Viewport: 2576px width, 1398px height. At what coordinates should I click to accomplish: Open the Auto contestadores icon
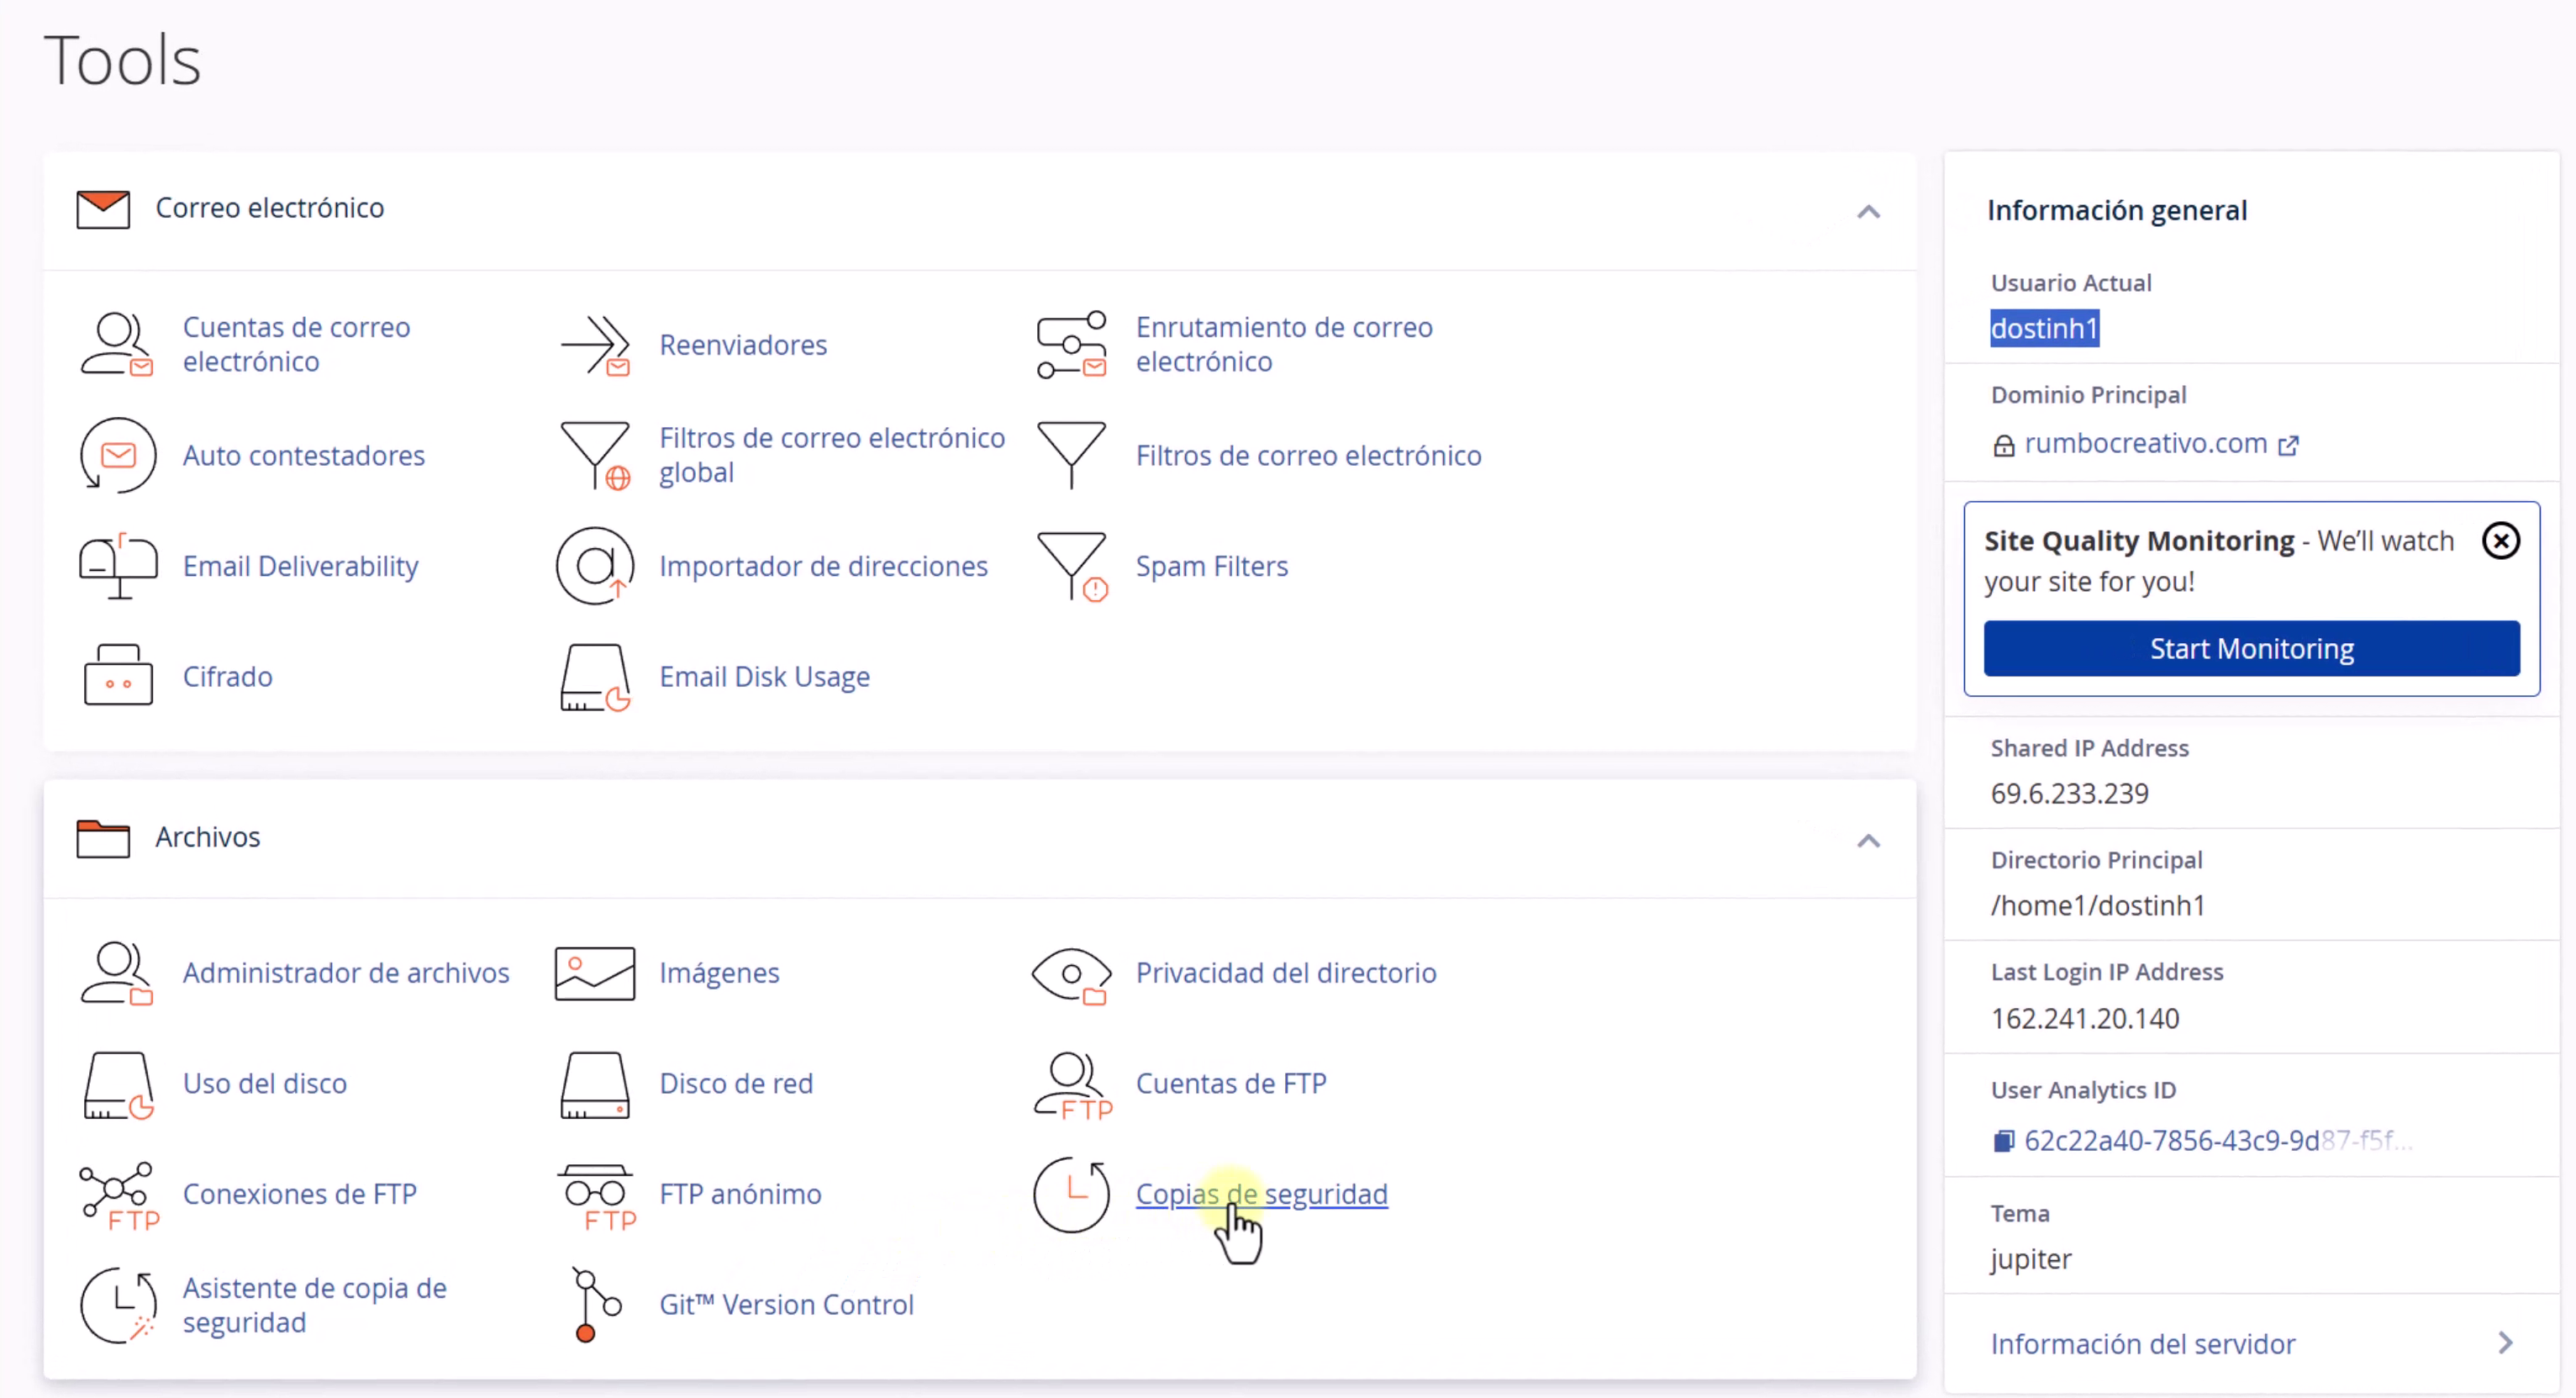(x=118, y=456)
